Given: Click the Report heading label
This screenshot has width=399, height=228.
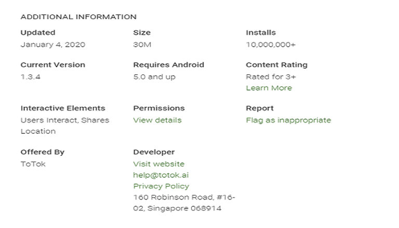Looking at the screenshot, I should tap(259, 108).
